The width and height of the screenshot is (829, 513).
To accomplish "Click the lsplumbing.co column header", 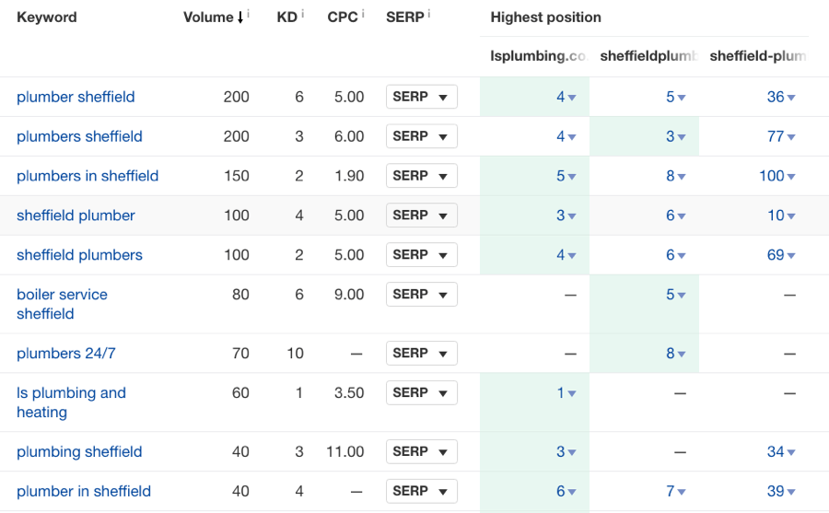I will 537,56.
